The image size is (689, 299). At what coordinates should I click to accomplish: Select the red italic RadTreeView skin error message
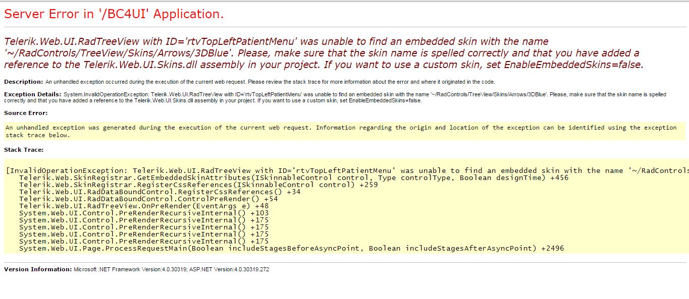coord(324,53)
